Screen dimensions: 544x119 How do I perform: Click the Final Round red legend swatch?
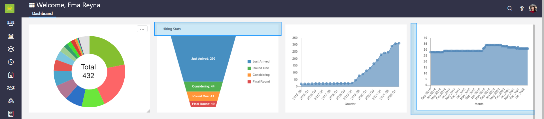click(x=249, y=82)
